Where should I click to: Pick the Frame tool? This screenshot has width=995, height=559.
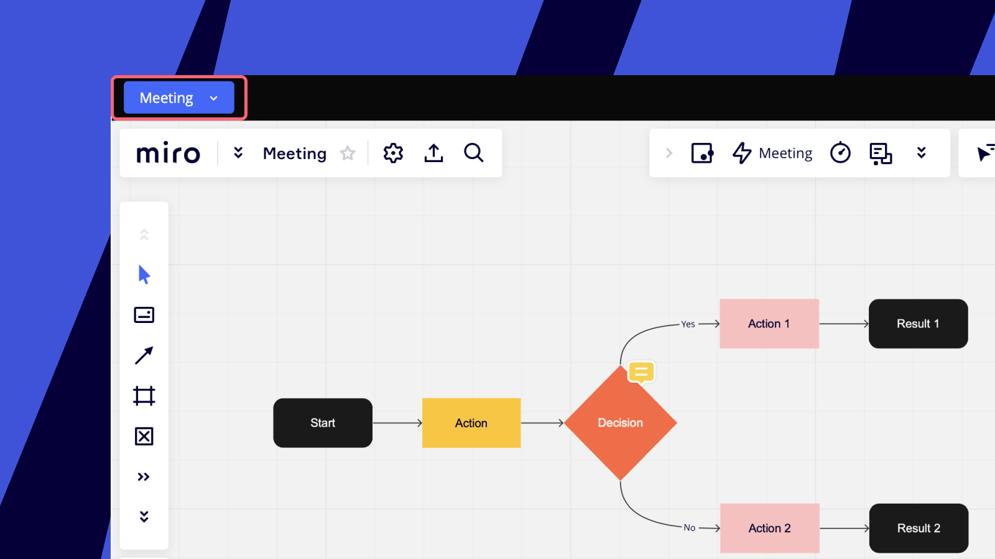144,396
